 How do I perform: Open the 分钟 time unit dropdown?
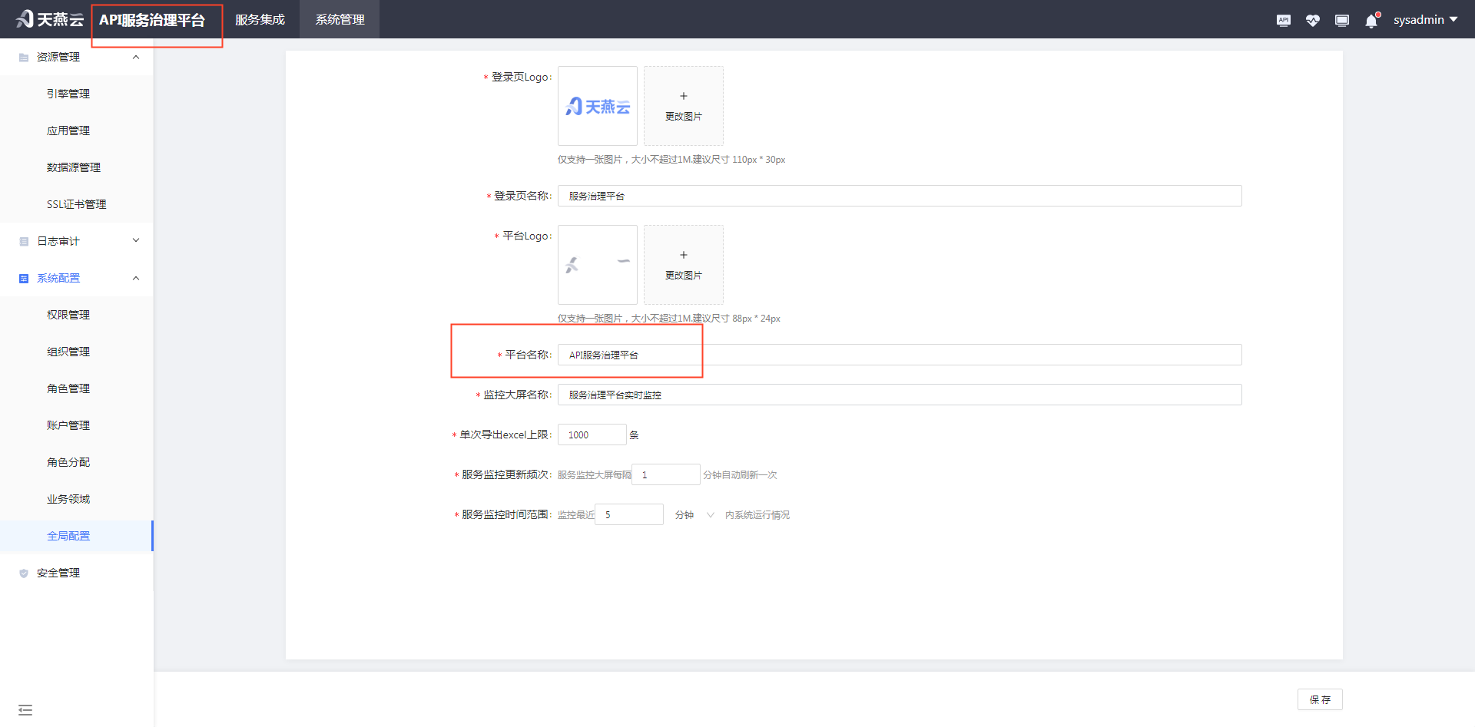coord(694,515)
